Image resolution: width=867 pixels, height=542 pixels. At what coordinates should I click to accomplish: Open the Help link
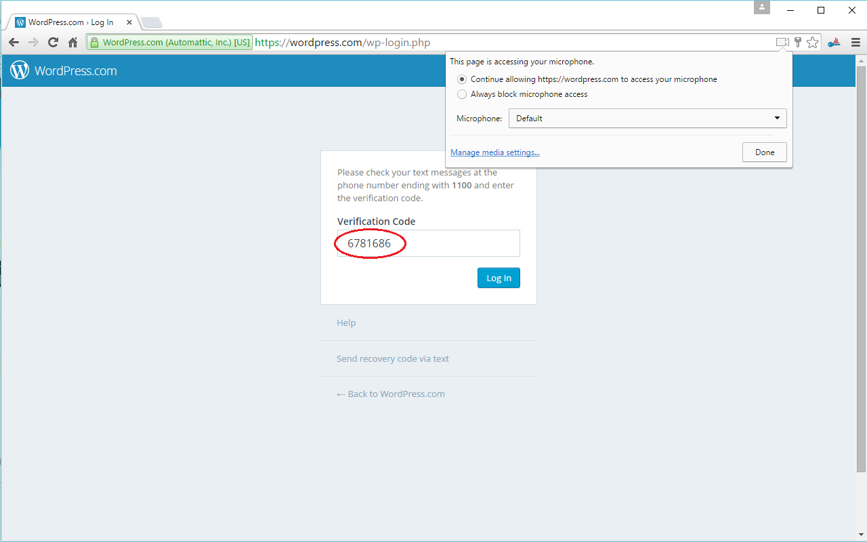pos(346,322)
